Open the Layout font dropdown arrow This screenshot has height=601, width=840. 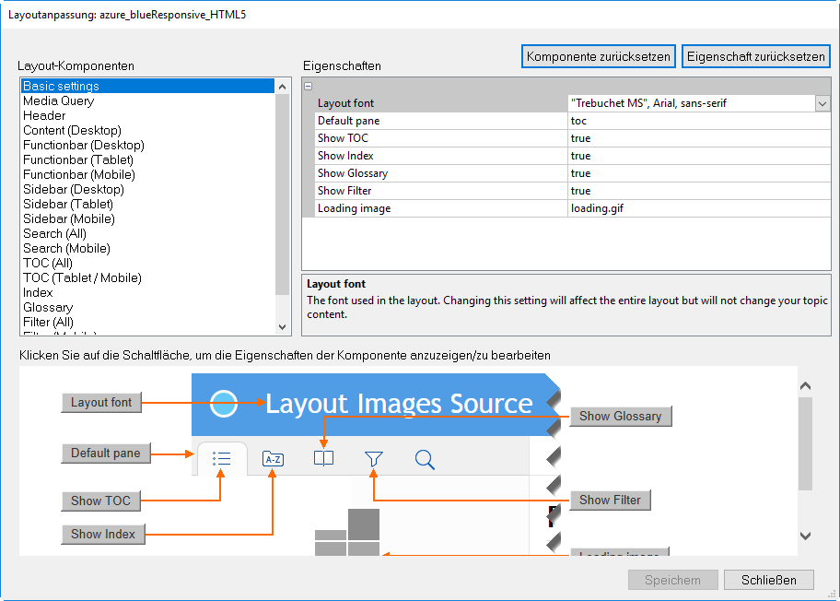pos(822,103)
